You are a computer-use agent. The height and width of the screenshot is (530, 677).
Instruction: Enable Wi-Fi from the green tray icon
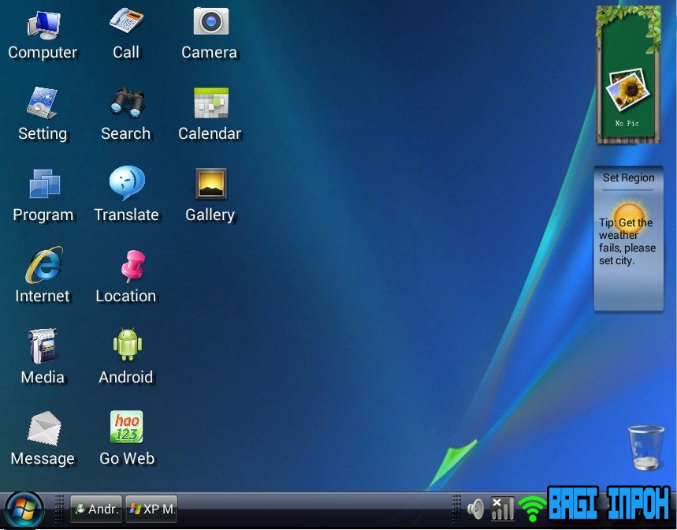click(531, 509)
